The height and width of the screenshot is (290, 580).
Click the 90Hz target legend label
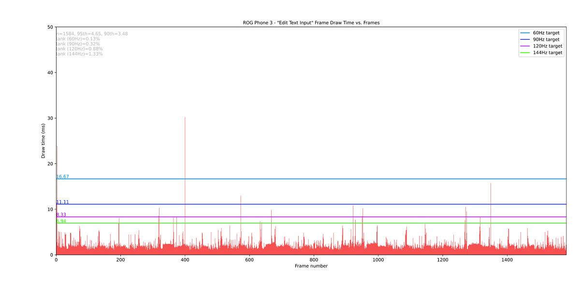click(546, 40)
